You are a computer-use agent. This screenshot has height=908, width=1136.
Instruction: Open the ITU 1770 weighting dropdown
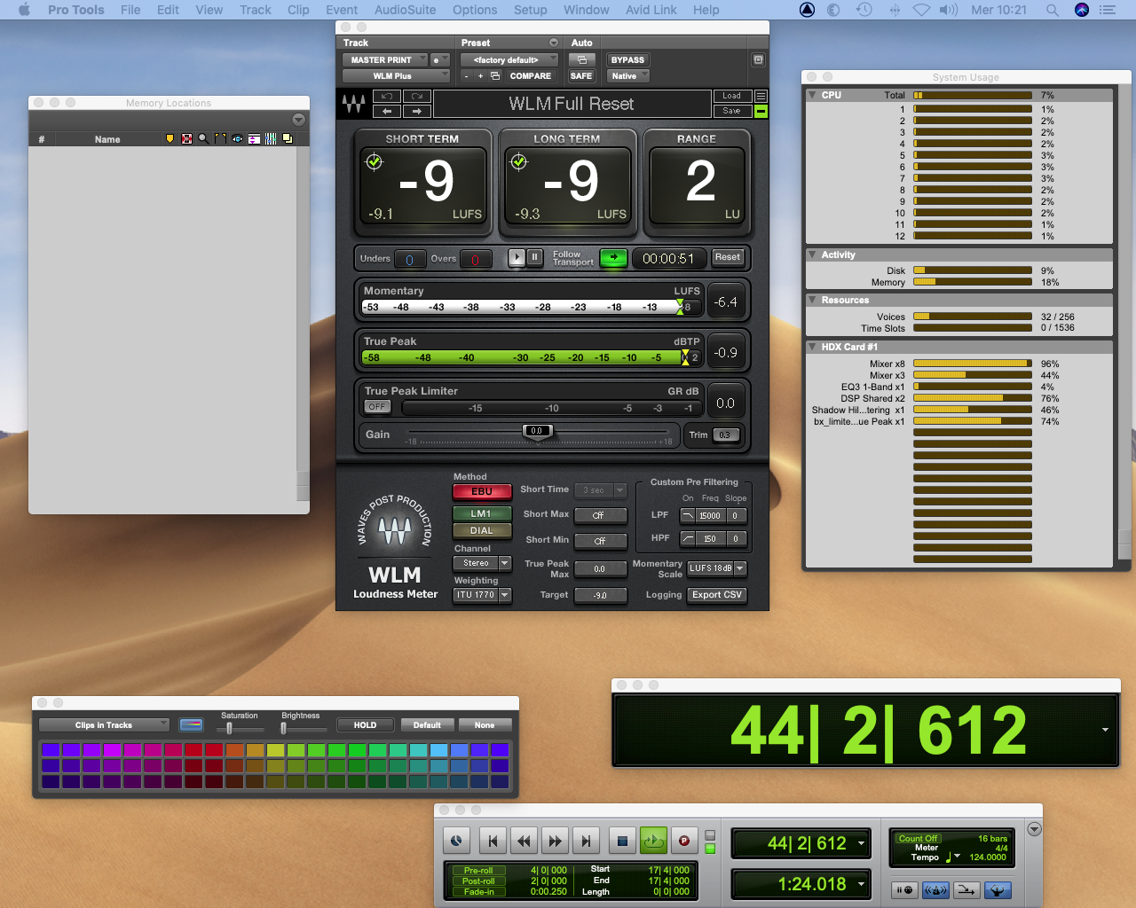coord(482,595)
